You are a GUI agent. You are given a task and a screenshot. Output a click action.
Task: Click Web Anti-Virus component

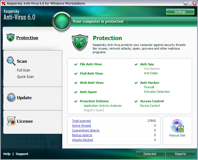point(92,83)
